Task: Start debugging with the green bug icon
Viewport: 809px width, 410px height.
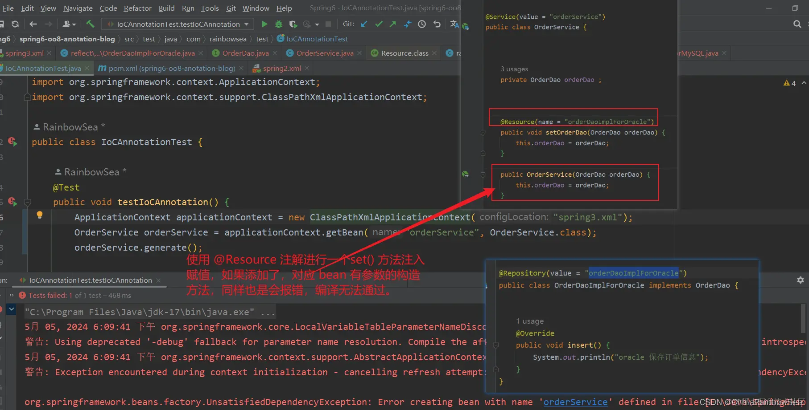Action: tap(279, 24)
